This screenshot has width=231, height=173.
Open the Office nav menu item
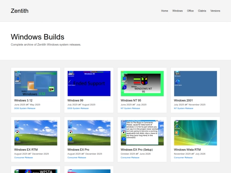coord(190,11)
